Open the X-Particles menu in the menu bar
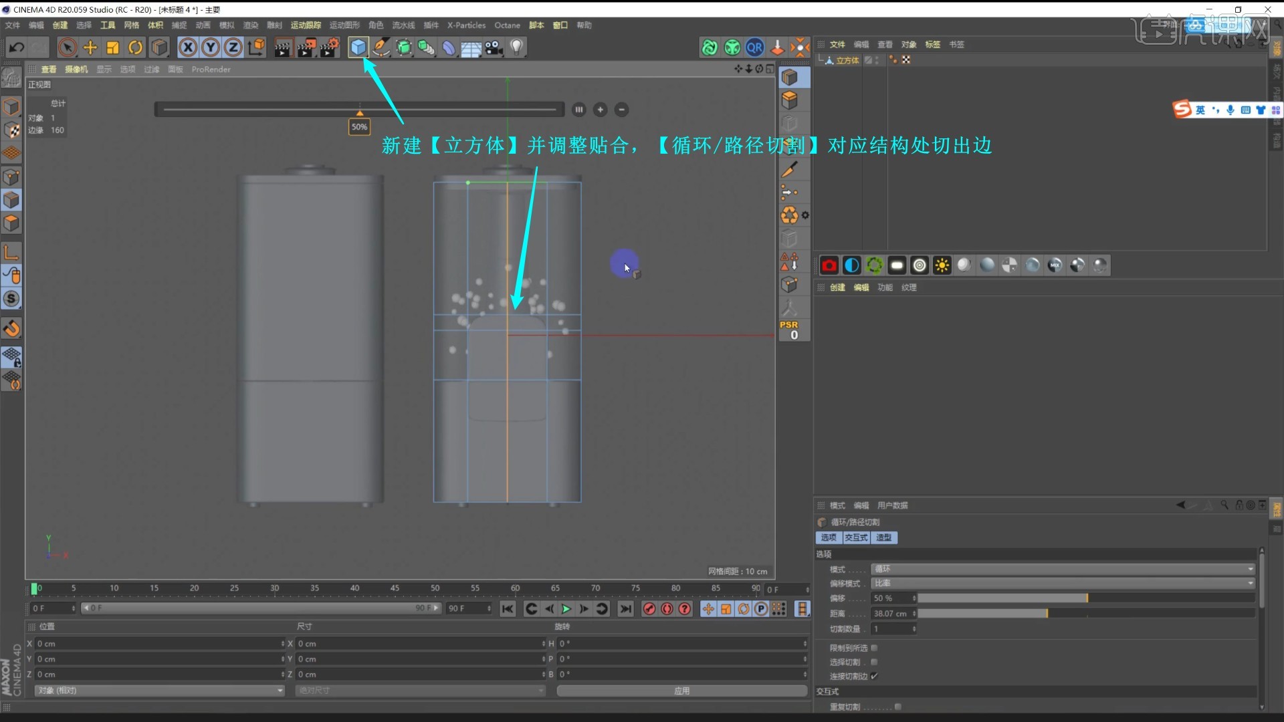The height and width of the screenshot is (722, 1284). [466, 25]
